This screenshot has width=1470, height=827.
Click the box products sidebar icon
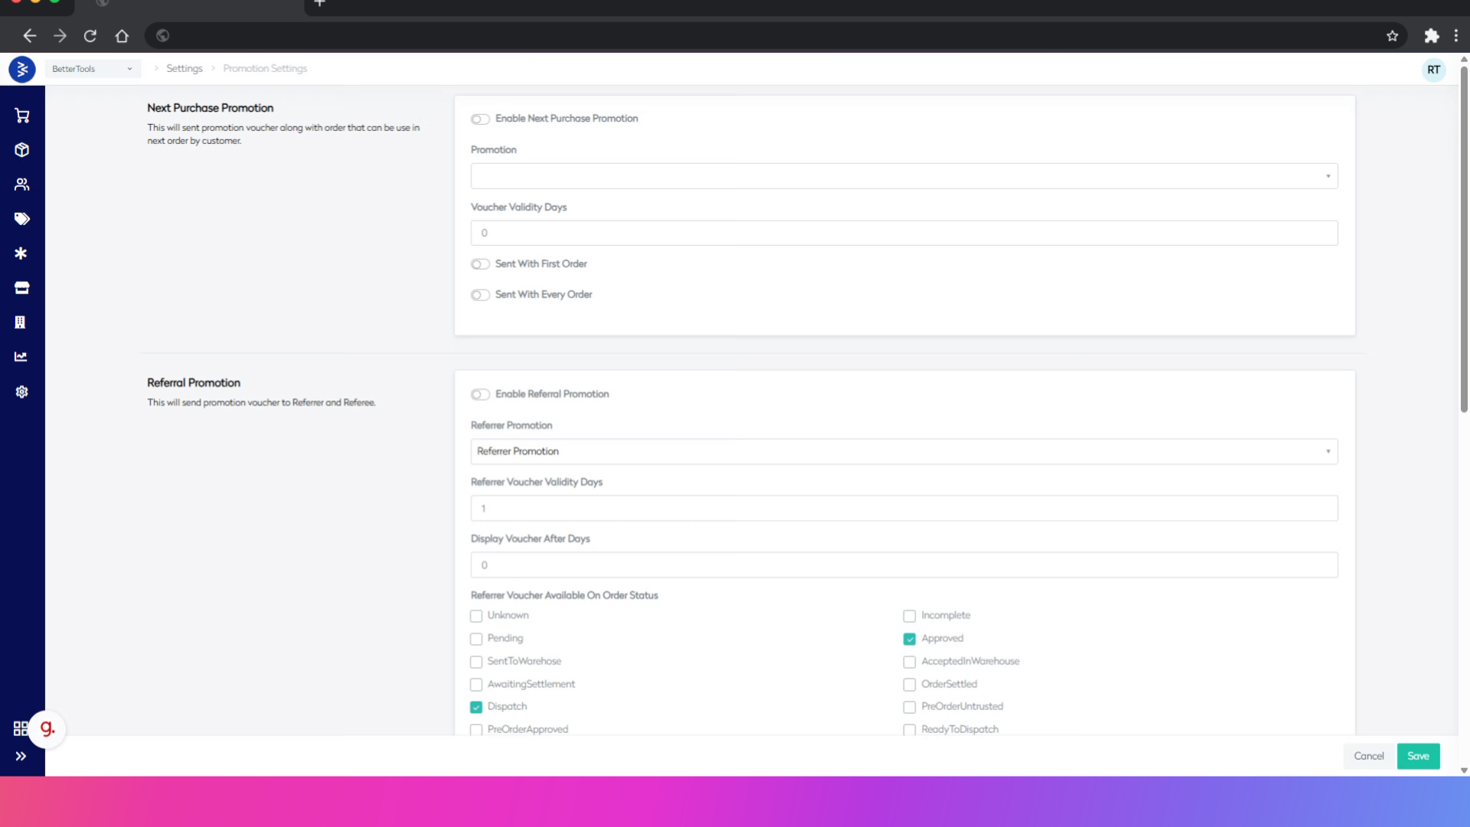[21, 150]
